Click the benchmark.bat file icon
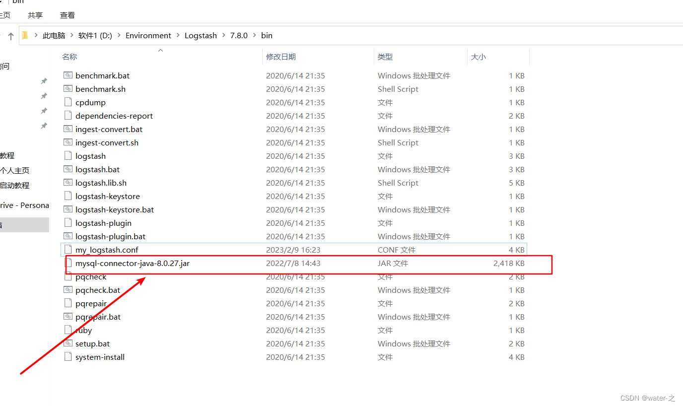 (68, 75)
